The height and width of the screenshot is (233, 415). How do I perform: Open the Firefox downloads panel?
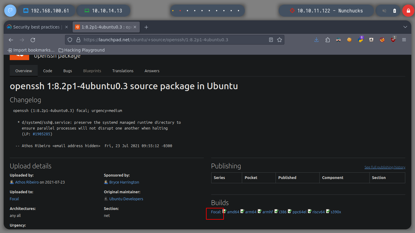click(317, 40)
